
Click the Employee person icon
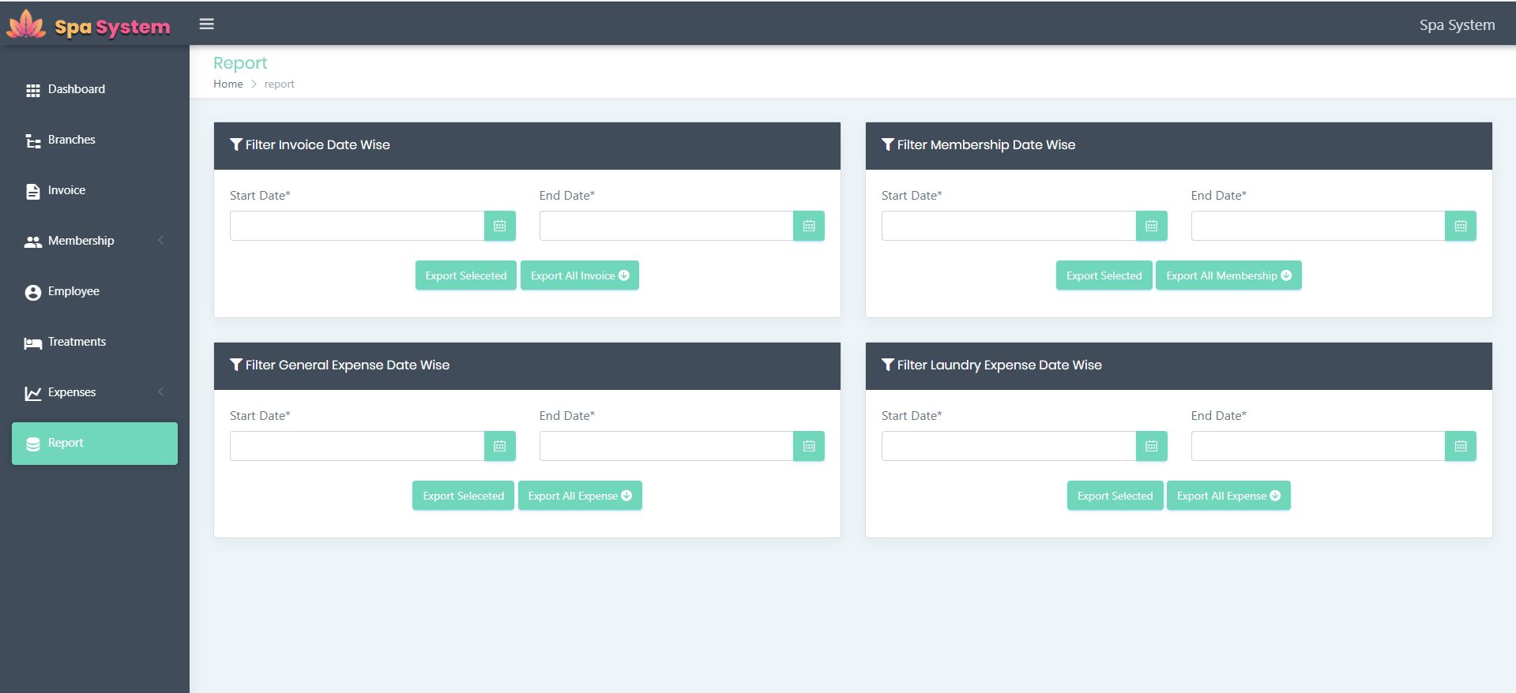point(32,292)
